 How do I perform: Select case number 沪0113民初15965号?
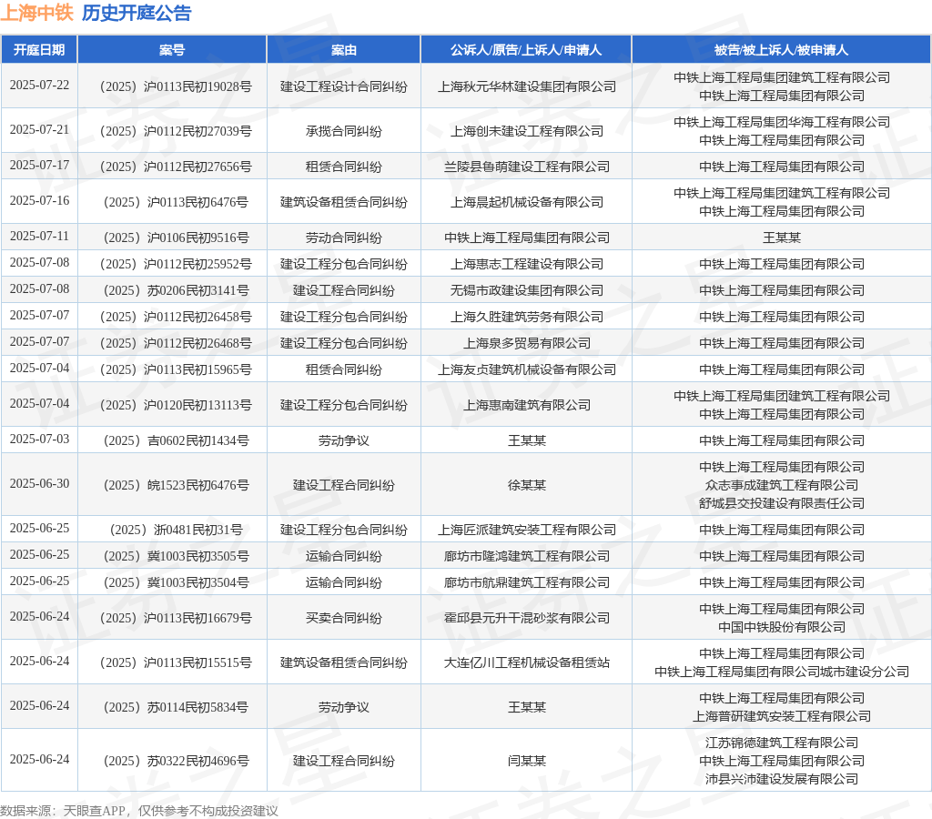click(x=176, y=369)
